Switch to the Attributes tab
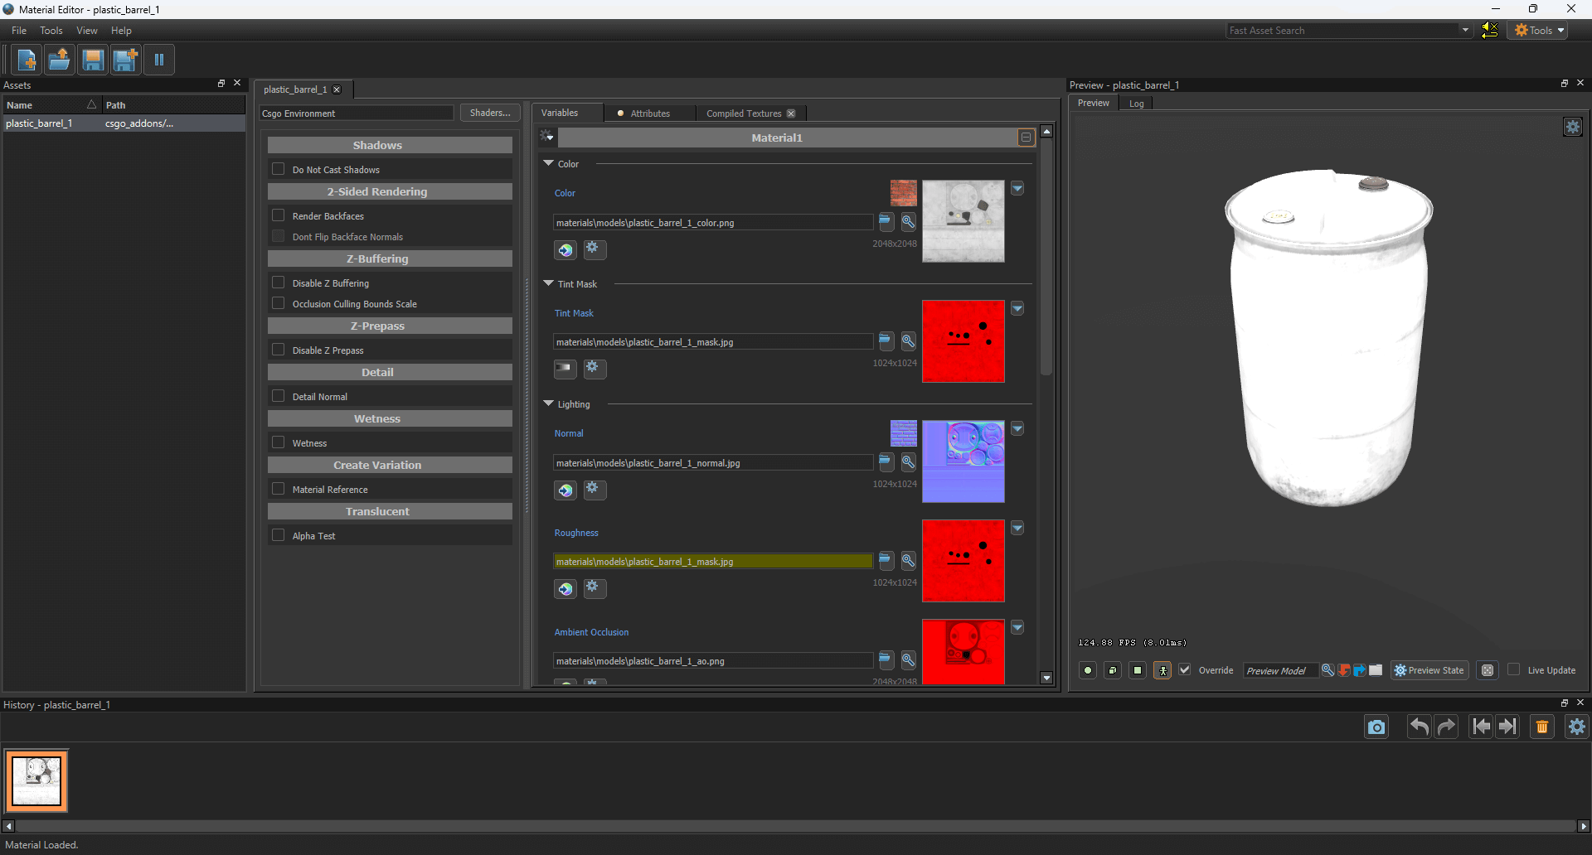The height and width of the screenshot is (855, 1592). pyautogui.click(x=649, y=114)
